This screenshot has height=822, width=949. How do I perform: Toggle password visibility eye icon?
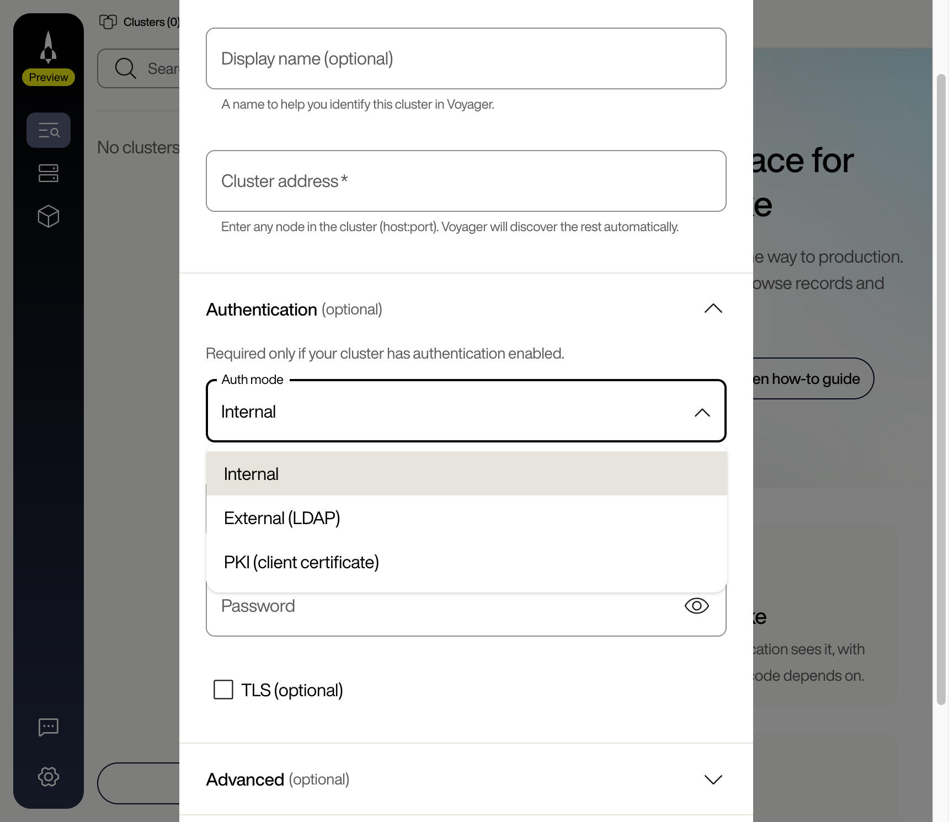tap(697, 606)
